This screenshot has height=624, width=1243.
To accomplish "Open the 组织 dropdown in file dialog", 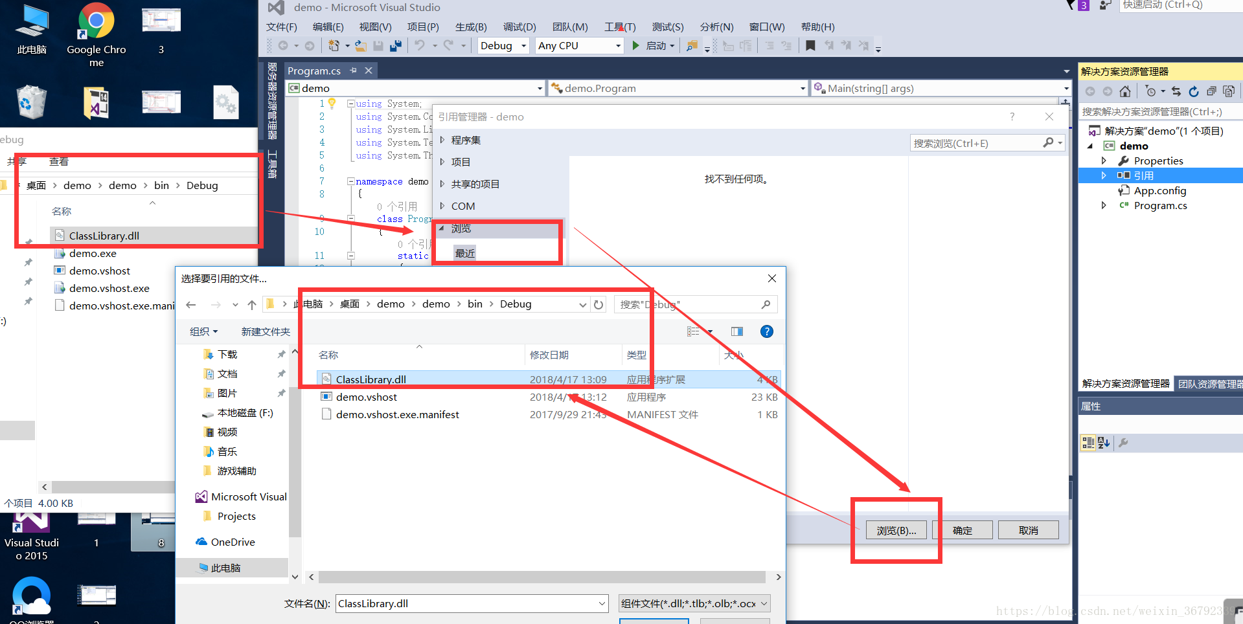I will 203,331.
